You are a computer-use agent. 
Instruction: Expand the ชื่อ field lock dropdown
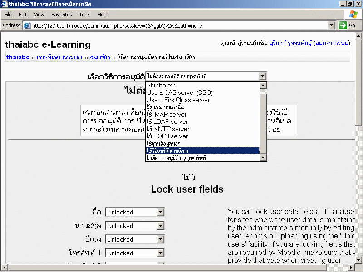[x=160, y=212]
